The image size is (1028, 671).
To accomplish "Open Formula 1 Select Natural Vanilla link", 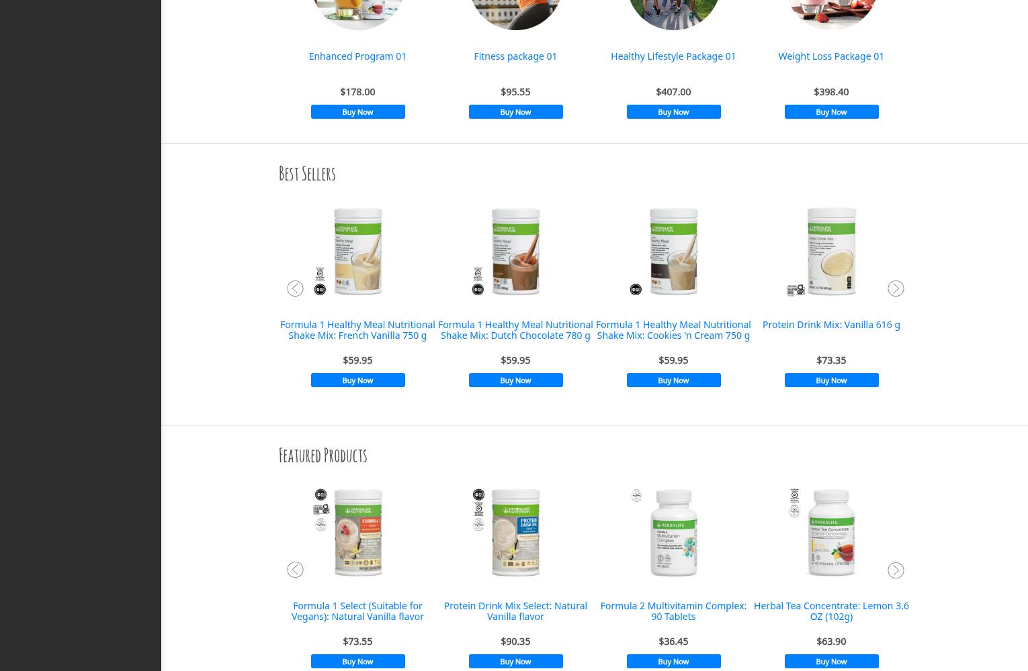I will [x=357, y=611].
